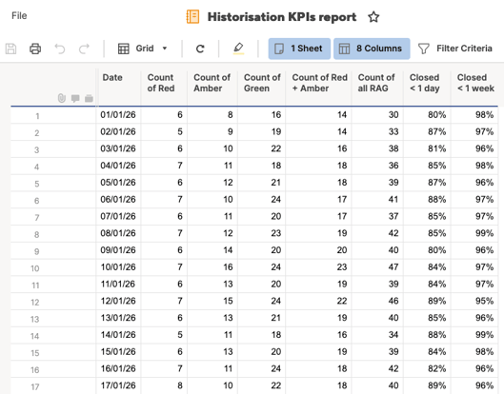The height and width of the screenshot is (394, 504).
Task: Favorite the report with the star icon
Action: (x=373, y=17)
